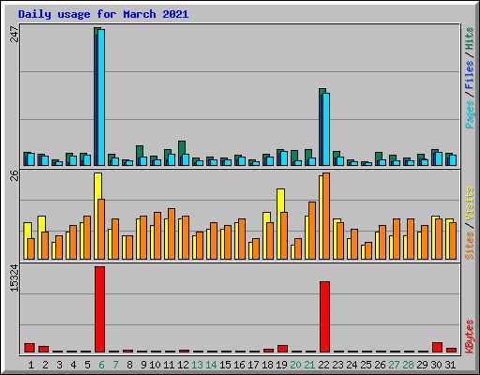Click the orange sites bar for day 22
The width and height of the screenshot is (480, 375).
[x=326, y=216]
